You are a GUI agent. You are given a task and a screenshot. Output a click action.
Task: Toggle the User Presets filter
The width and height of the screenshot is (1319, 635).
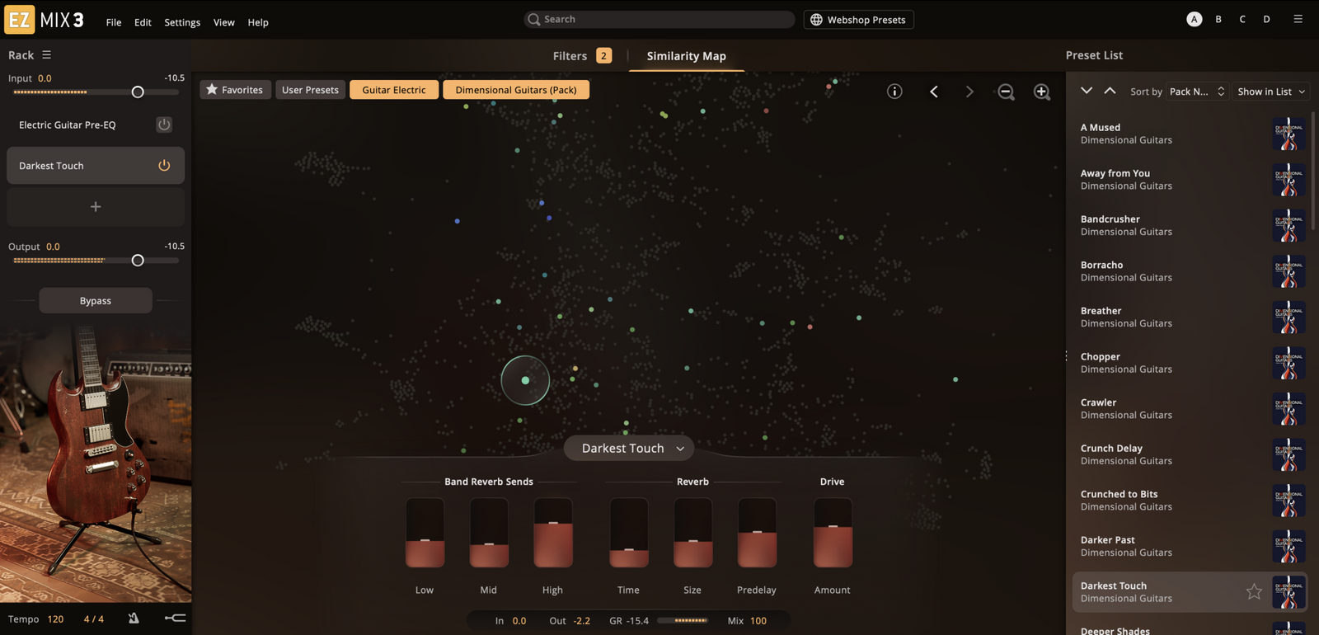310,90
